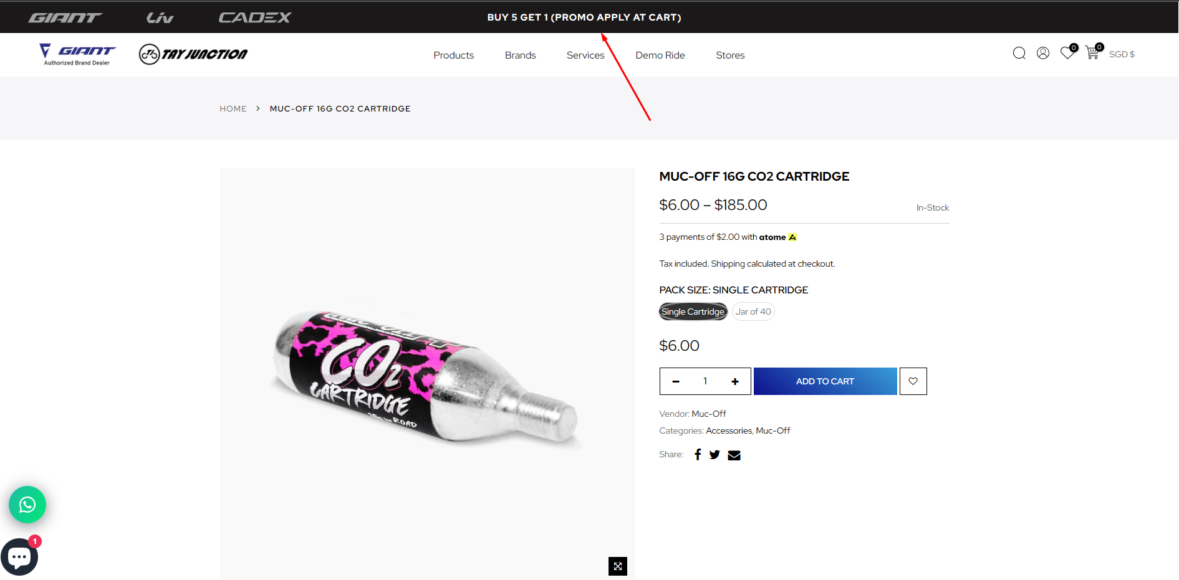Add product to wishlist beside Add to Cart
Image resolution: width=1179 pixels, height=580 pixels.
pyautogui.click(x=913, y=381)
